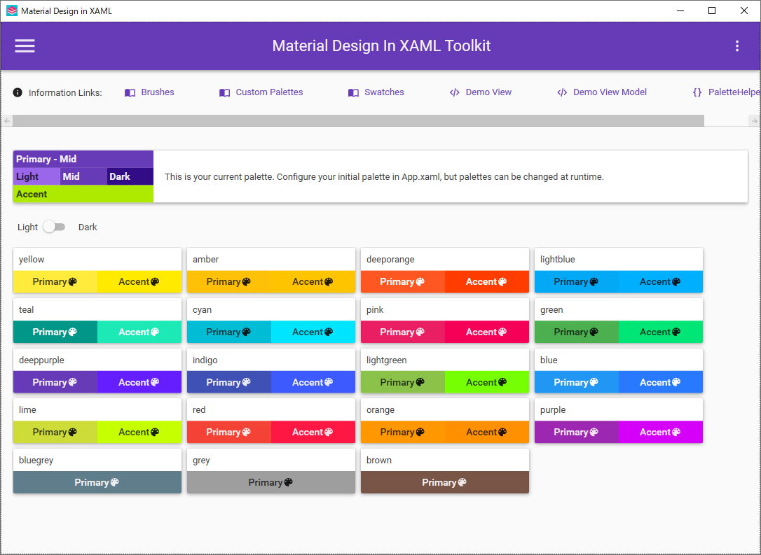Apply yellow as Accent color
This screenshot has height=555, width=761.
click(139, 281)
